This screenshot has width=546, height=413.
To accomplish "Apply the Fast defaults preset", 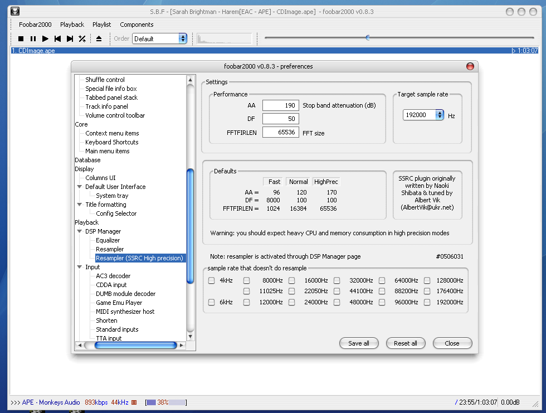I will (x=274, y=182).
